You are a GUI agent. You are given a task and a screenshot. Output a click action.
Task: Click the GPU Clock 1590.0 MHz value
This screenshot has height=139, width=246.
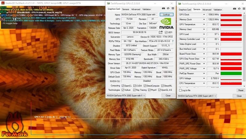[213, 14]
